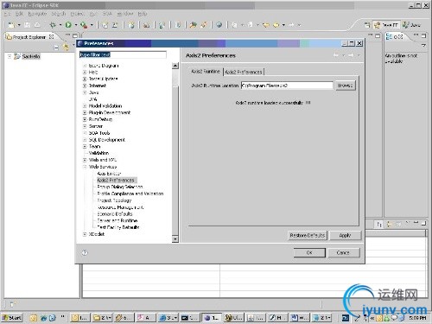Select Test Facility Defaults in the tree

point(118,227)
